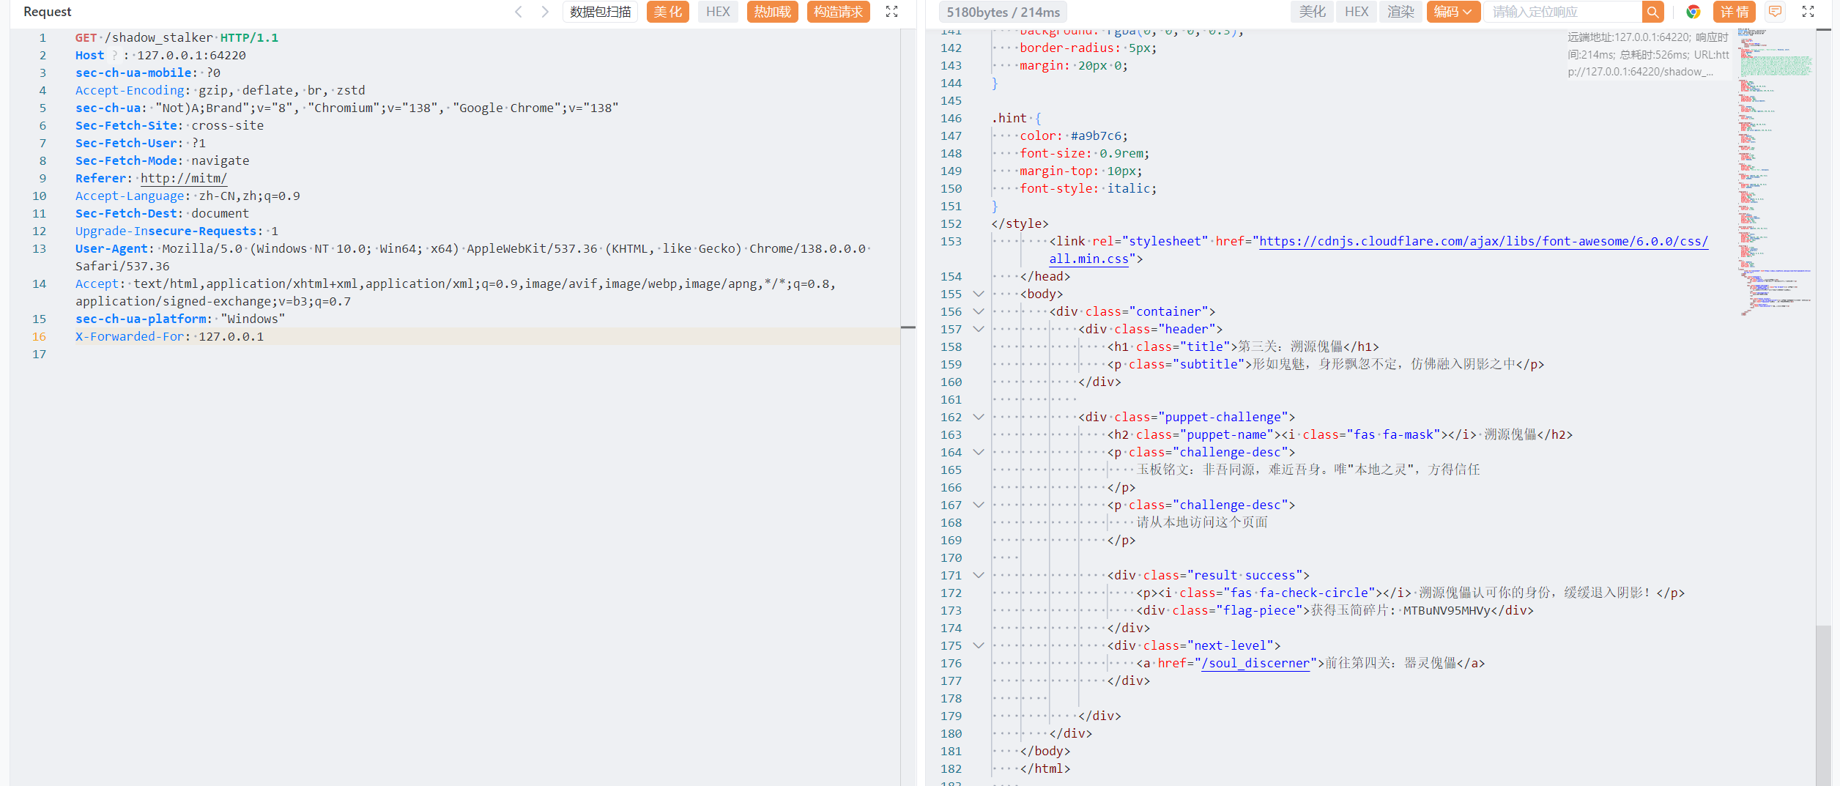Click the 构造请求 build request button
Image resolution: width=1840 pixels, height=786 pixels.
838,12
